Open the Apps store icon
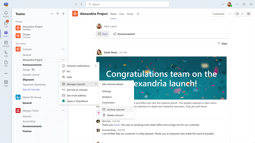This screenshot has height=143, width=255. tap(6, 83)
